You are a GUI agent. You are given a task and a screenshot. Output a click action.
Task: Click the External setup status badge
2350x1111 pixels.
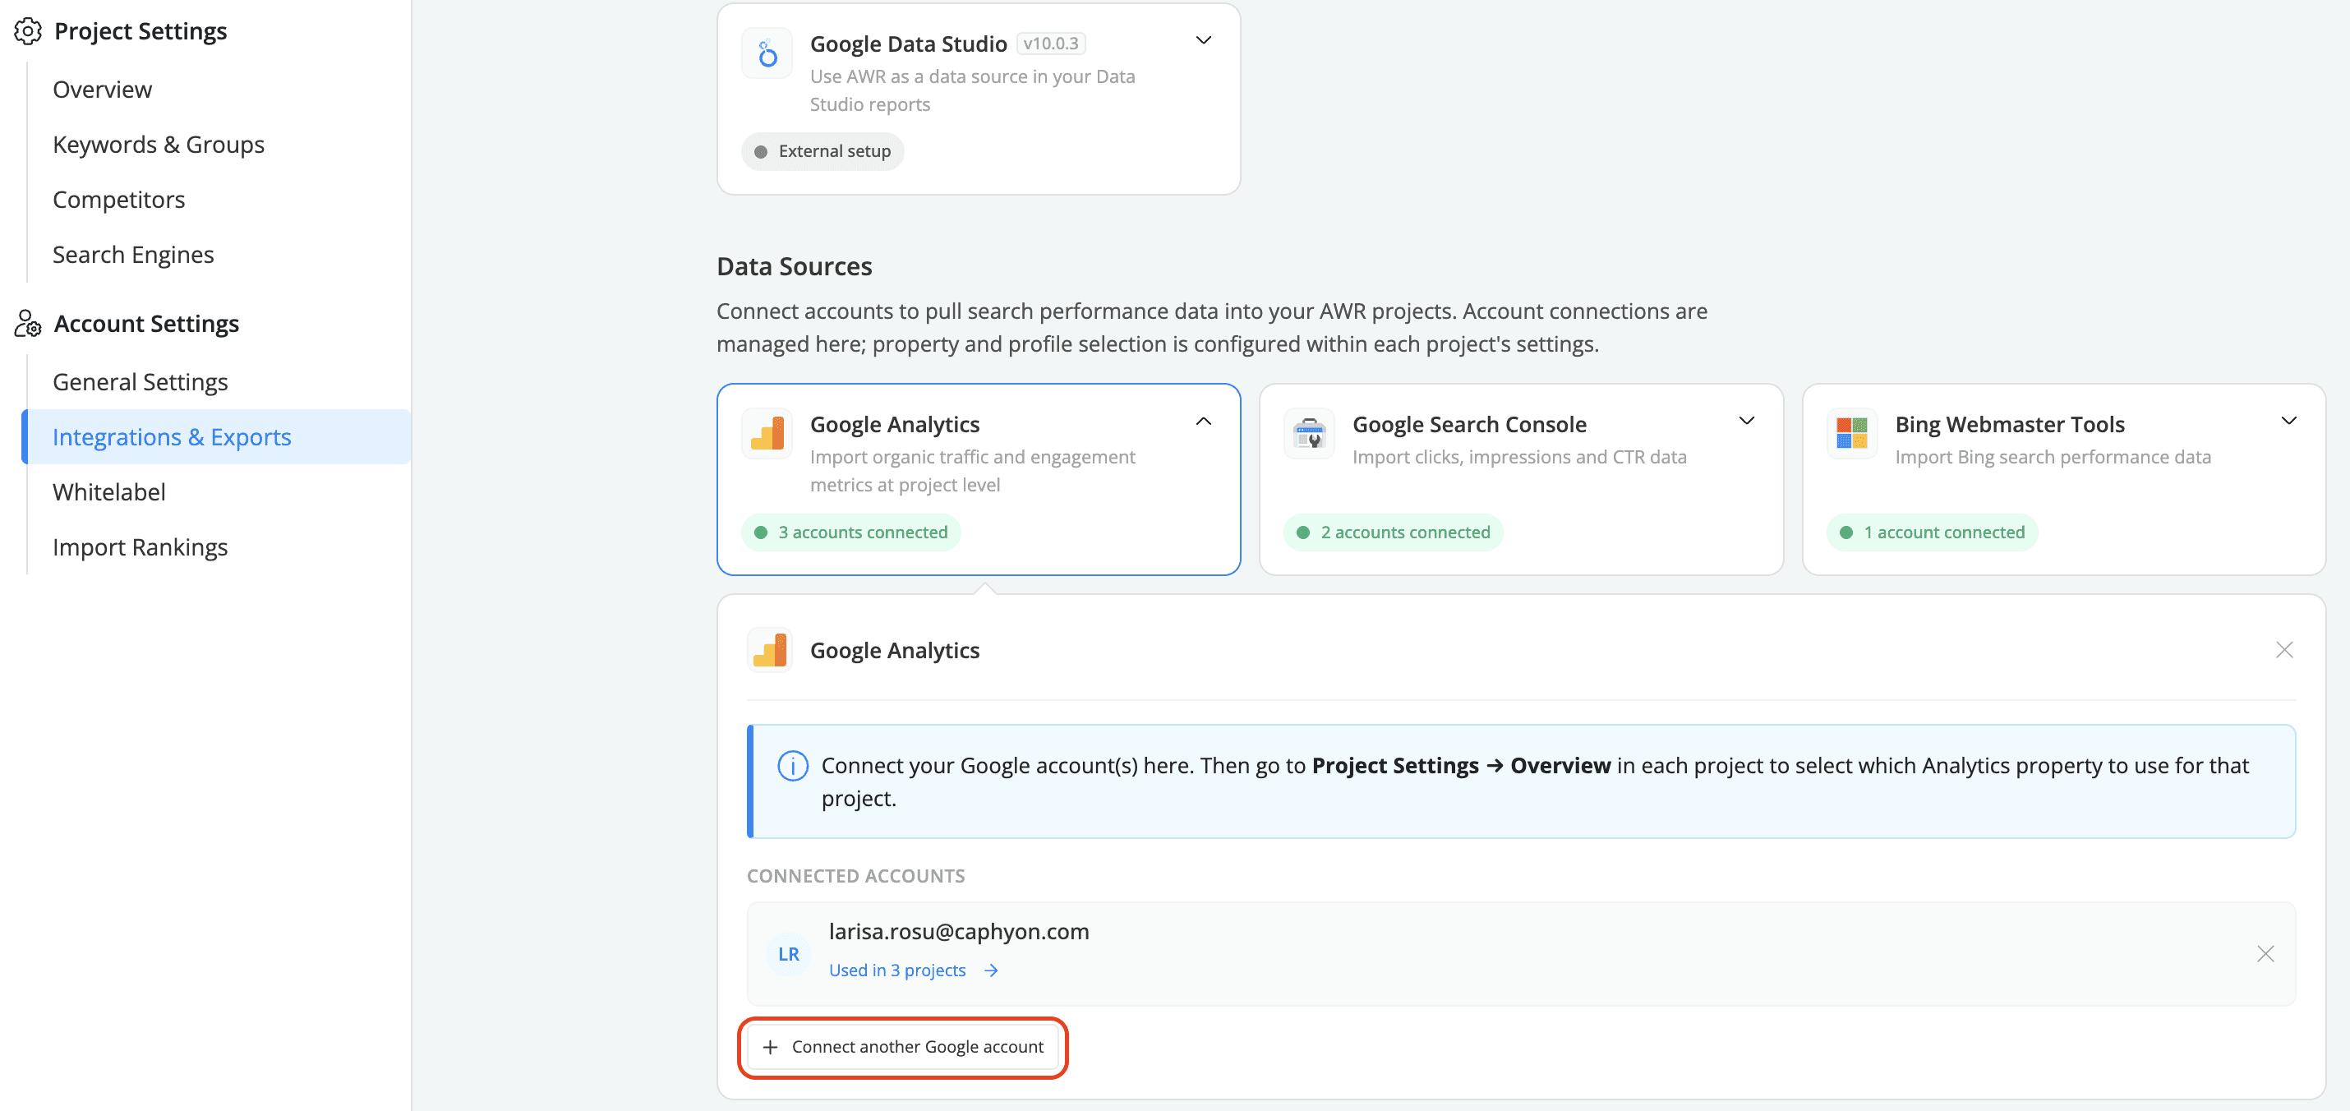pos(822,151)
